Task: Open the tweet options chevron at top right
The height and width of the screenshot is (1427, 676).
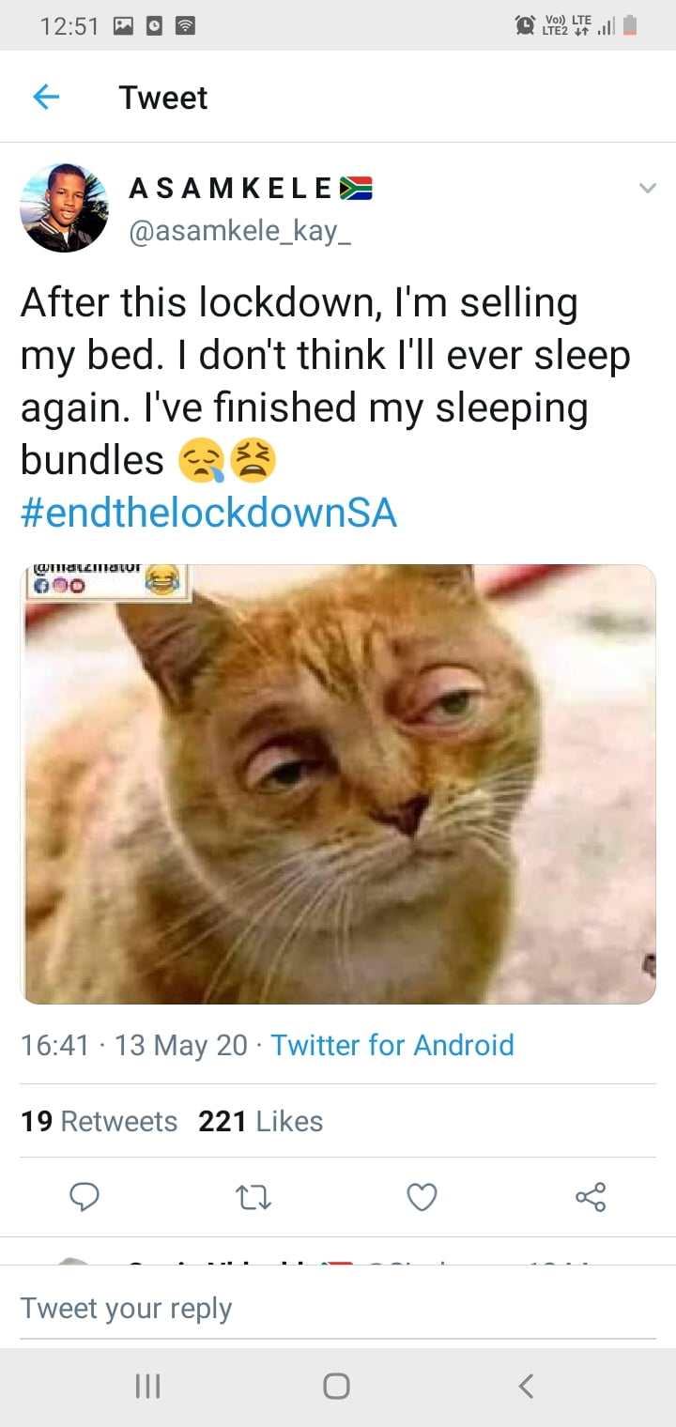Action: (x=648, y=188)
